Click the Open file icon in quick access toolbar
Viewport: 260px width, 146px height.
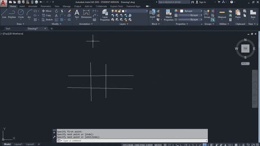pos(15,2)
